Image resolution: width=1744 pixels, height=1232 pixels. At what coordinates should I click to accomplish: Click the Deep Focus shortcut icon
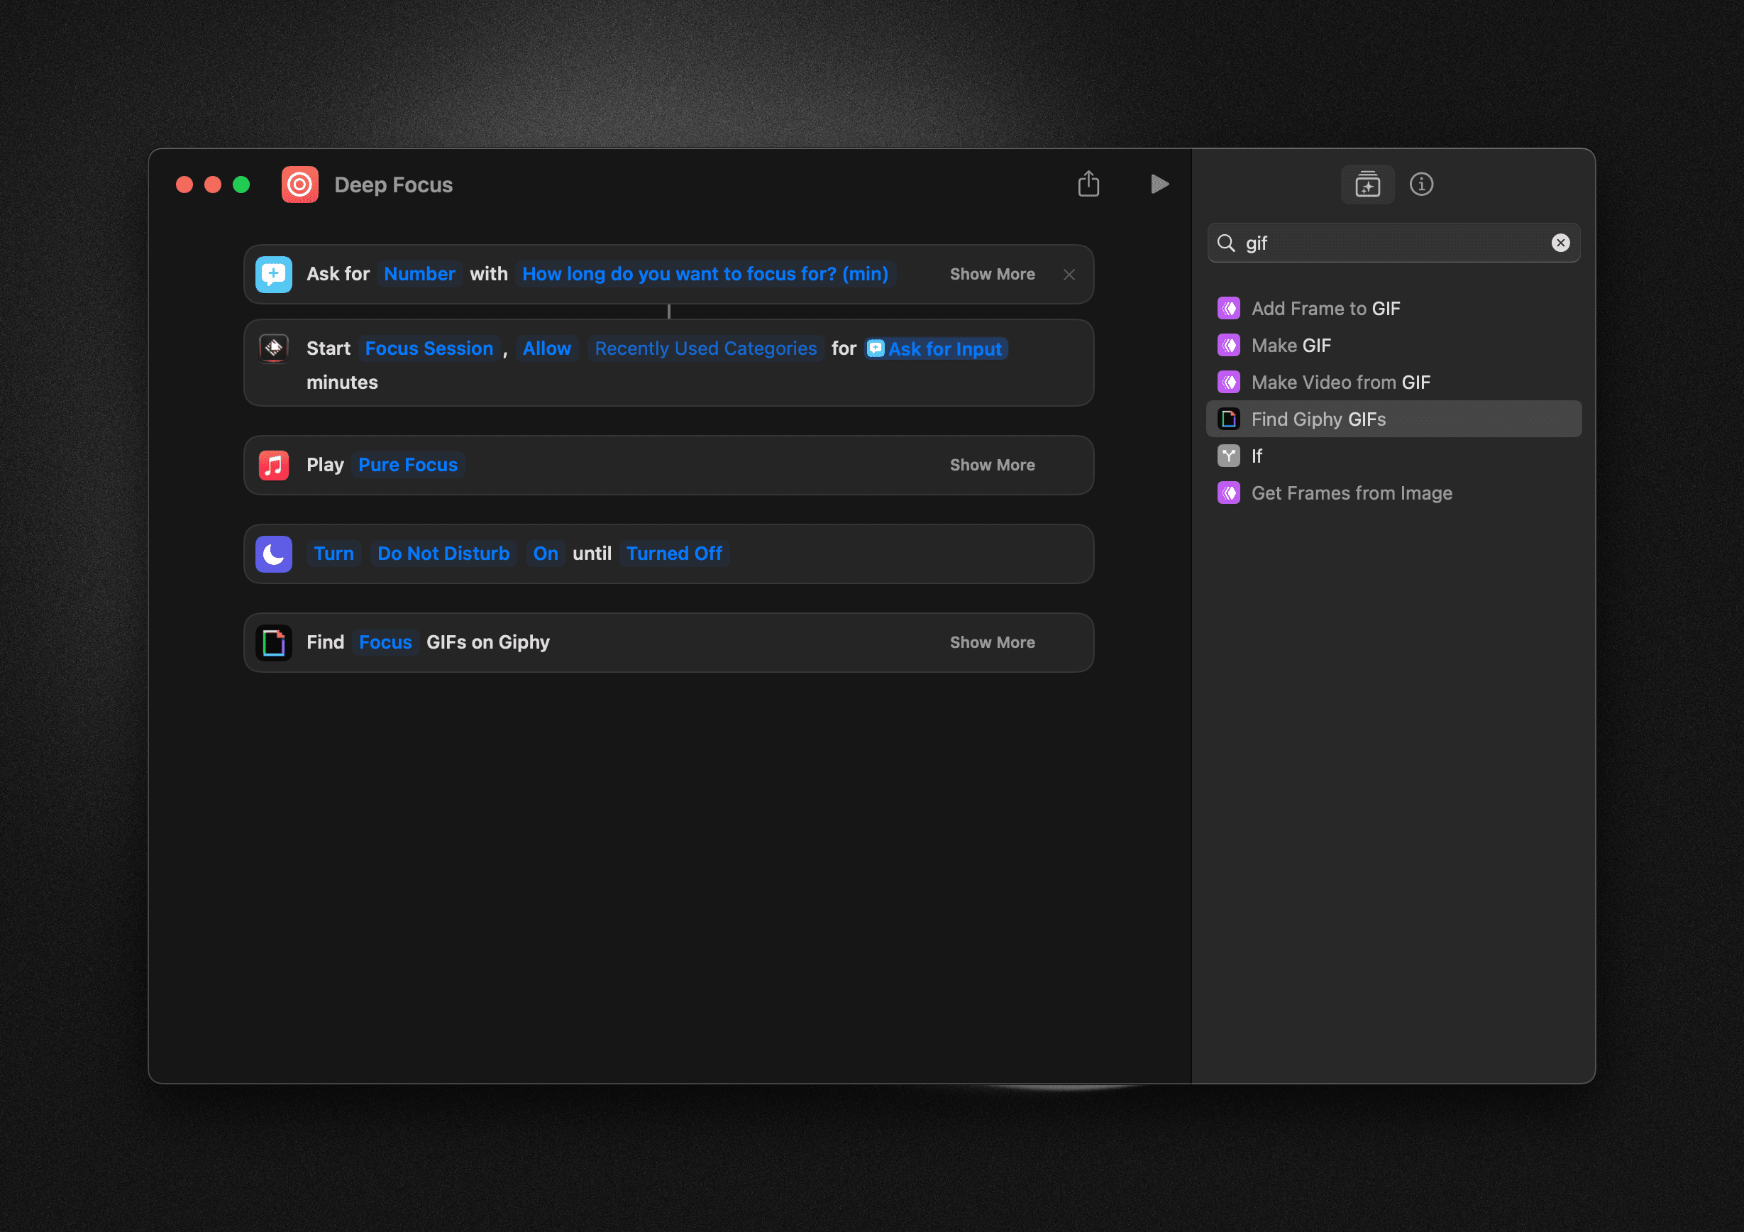(299, 184)
